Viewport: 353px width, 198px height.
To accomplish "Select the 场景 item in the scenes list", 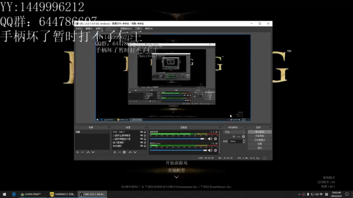I will pos(92,132).
